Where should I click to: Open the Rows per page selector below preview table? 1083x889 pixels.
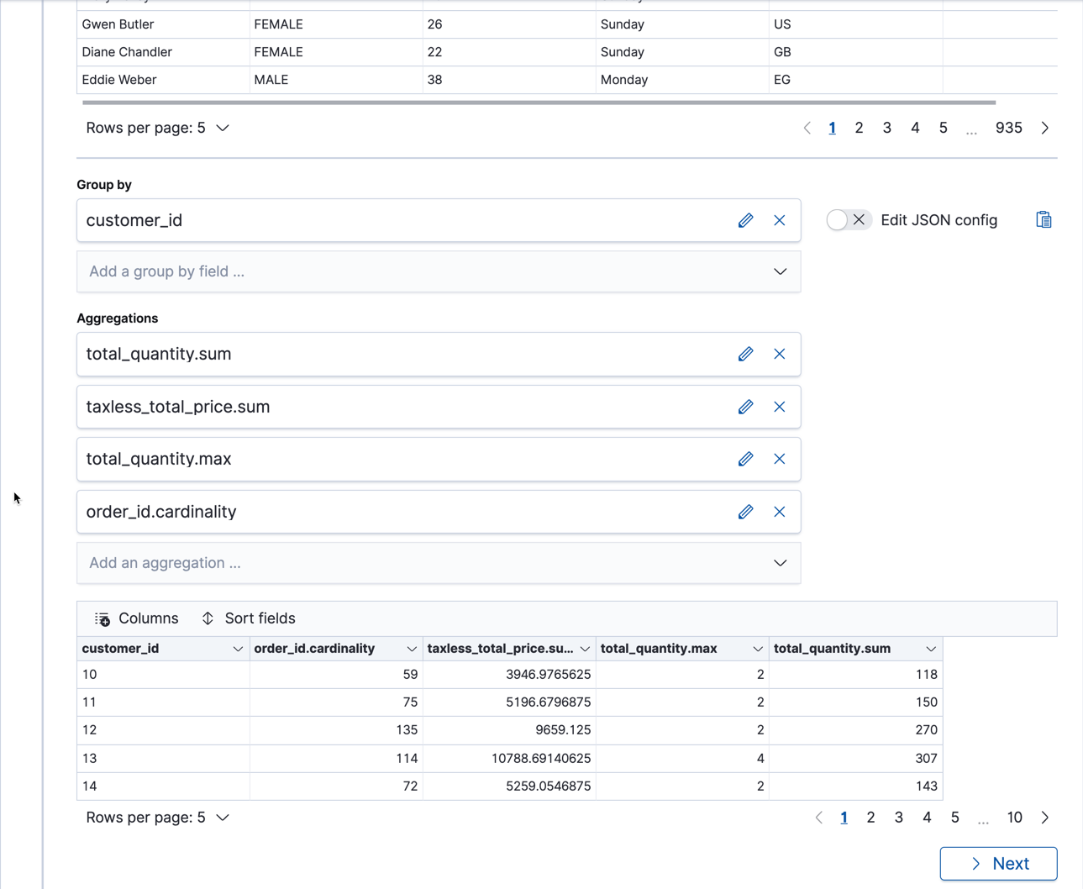pos(157,817)
